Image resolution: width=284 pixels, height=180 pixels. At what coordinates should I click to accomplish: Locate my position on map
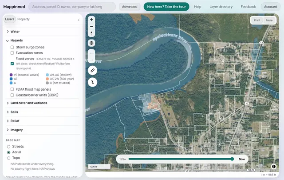pyautogui.click(x=91, y=43)
